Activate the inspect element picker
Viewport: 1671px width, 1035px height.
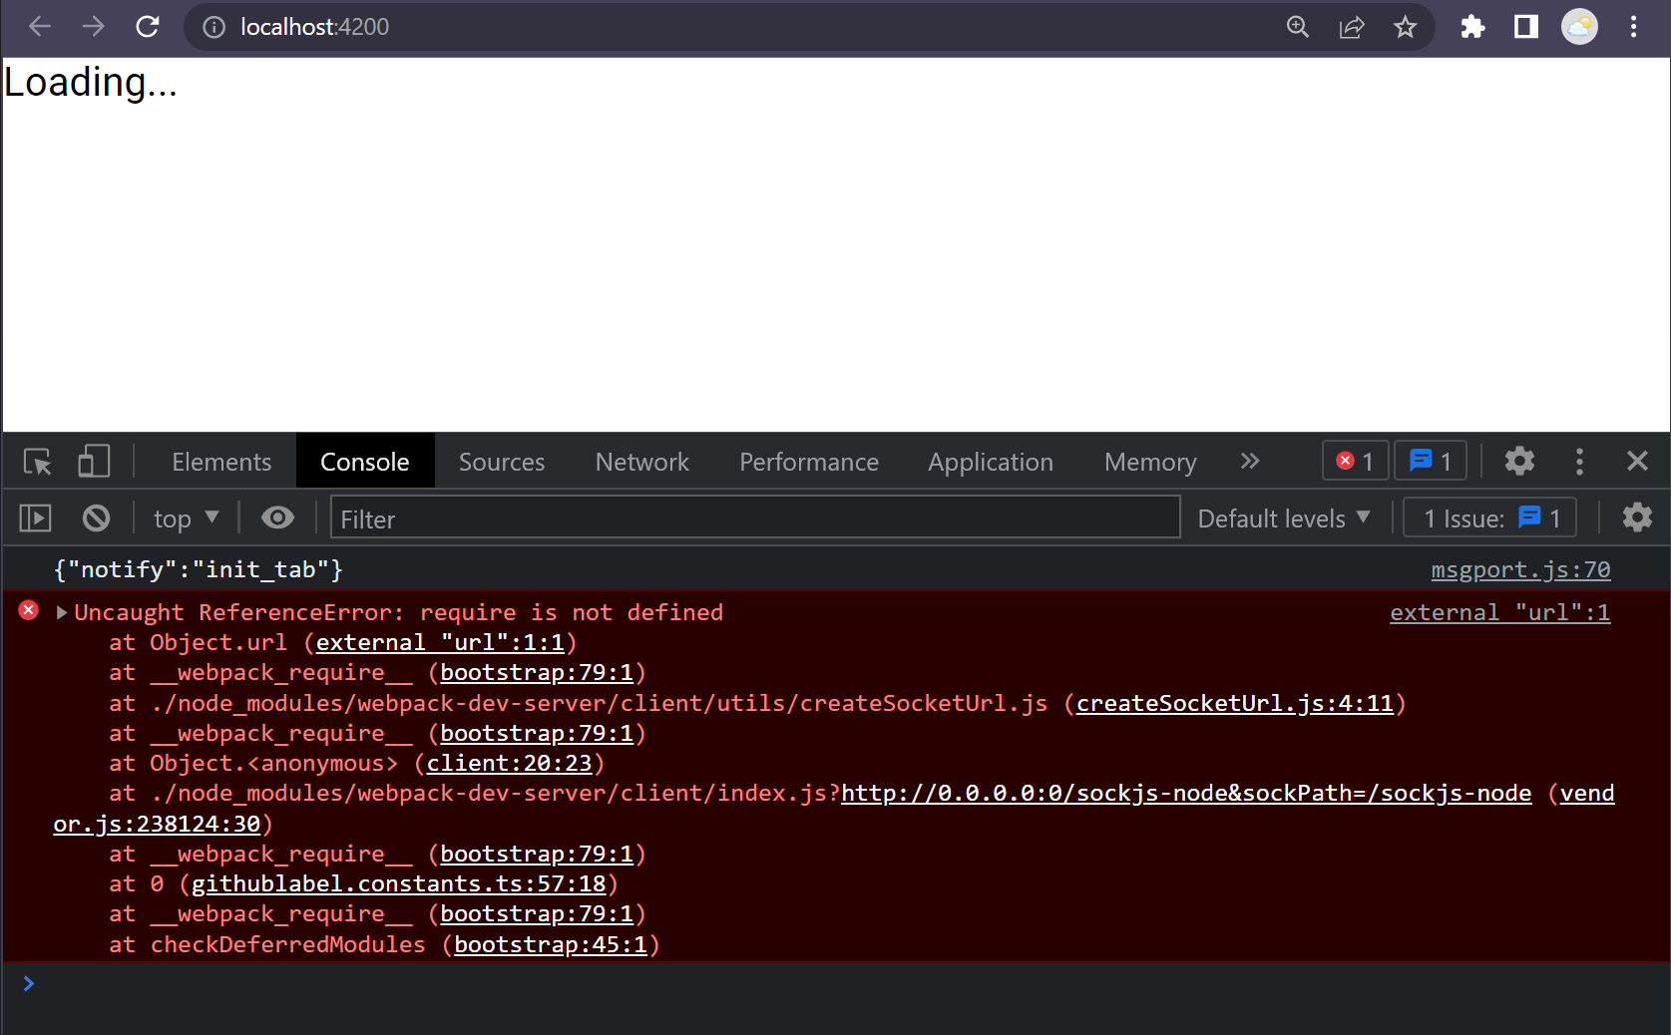click(x=38, y=462)
